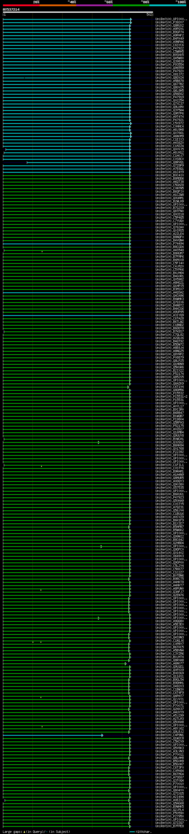The image size is (189, 834).
Task: Select the UniRef100_Q01768 label
Action: tap(170, 449)
